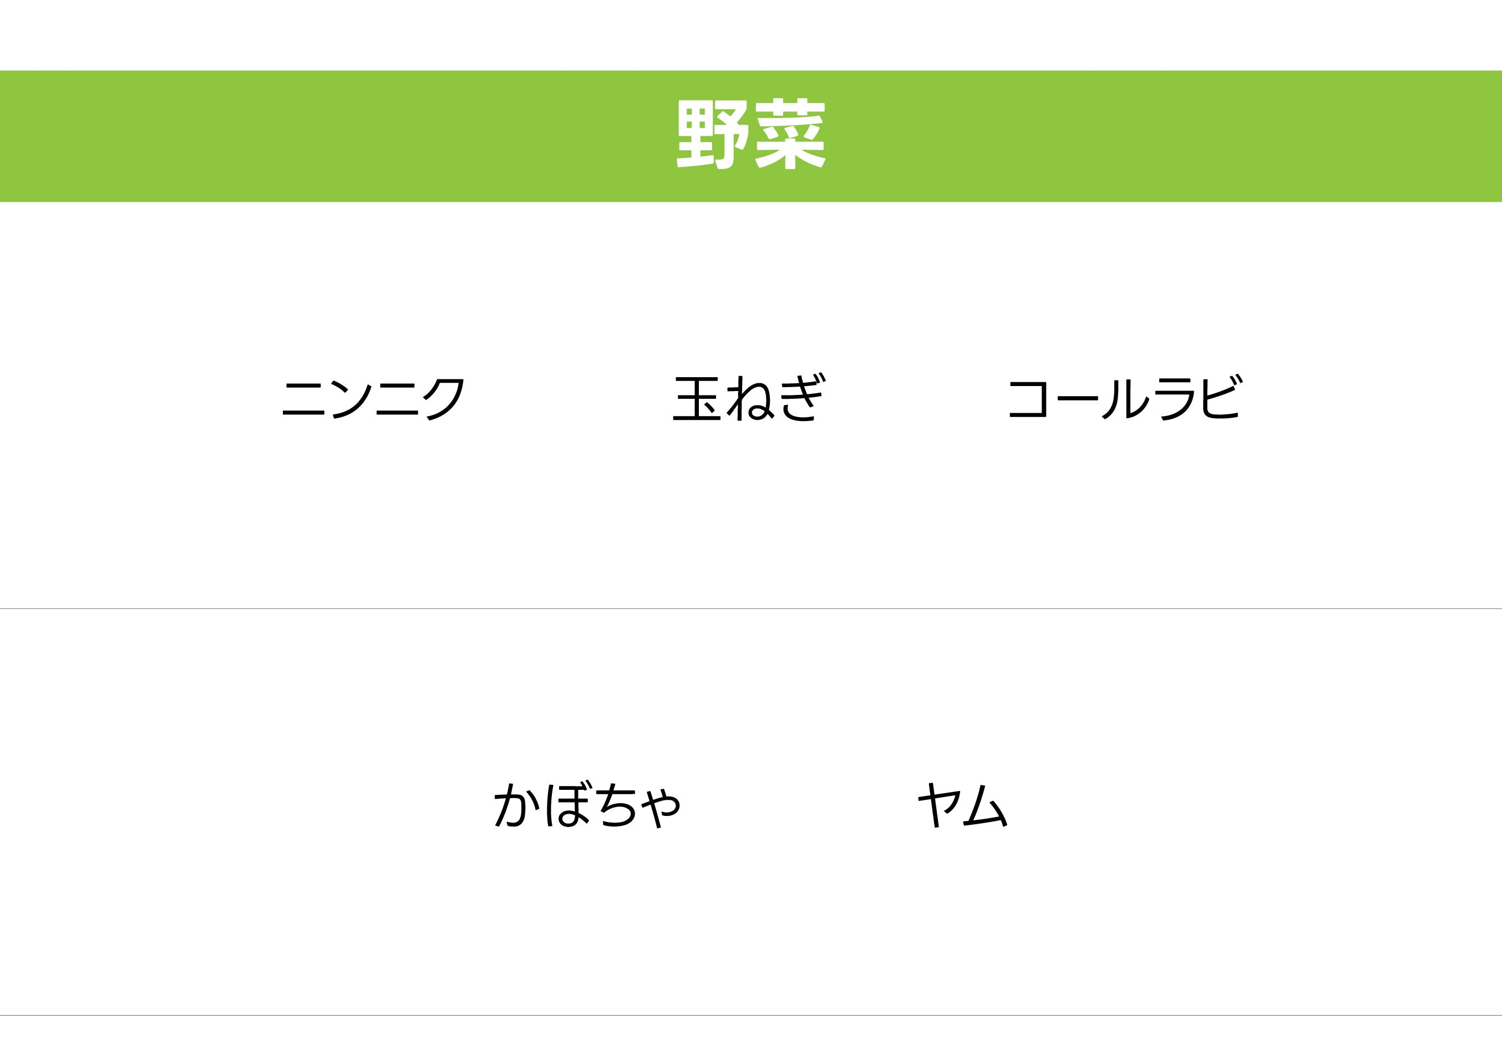This screenshot has height=1040, width=1502.
Task: Click the 野菜 header title
Action: click(750, 134)
